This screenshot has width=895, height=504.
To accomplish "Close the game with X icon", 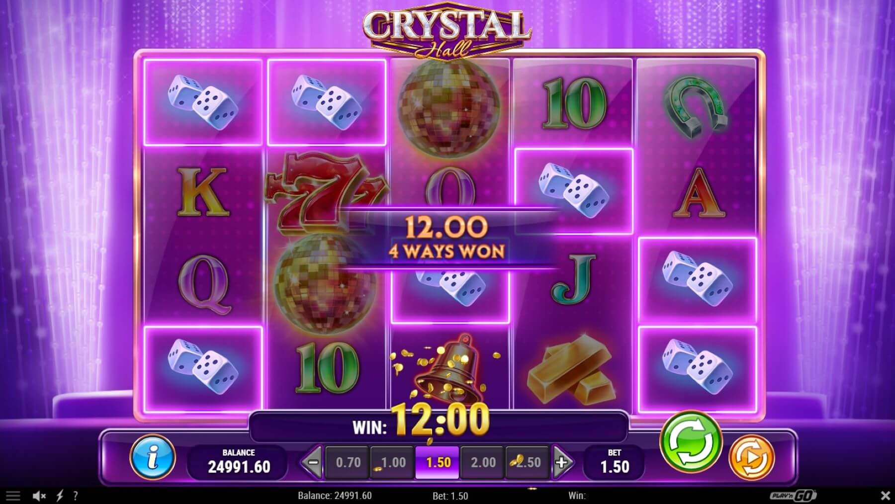I will coord(885,496).
